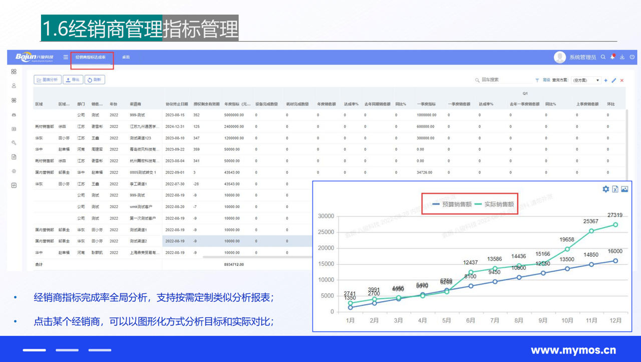Image resolution: width=641 pixels, height=362 pixels.
Task: Open the chart settings gear icon
Action: pos(605,189)
